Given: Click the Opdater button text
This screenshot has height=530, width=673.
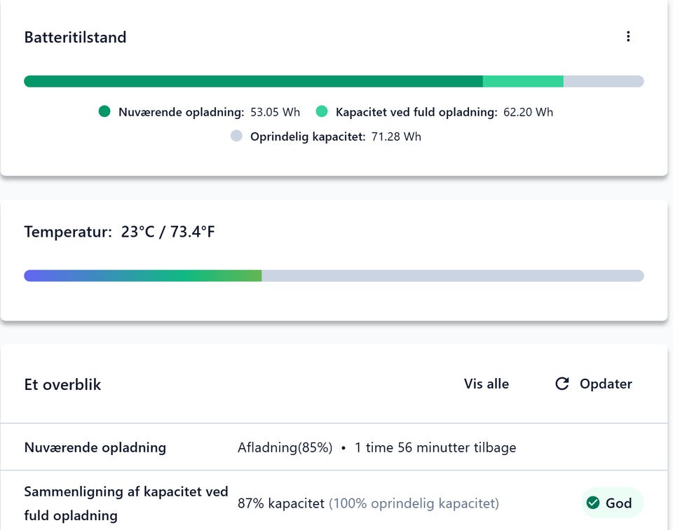Looking at the screenshot, I should point(606,384).
